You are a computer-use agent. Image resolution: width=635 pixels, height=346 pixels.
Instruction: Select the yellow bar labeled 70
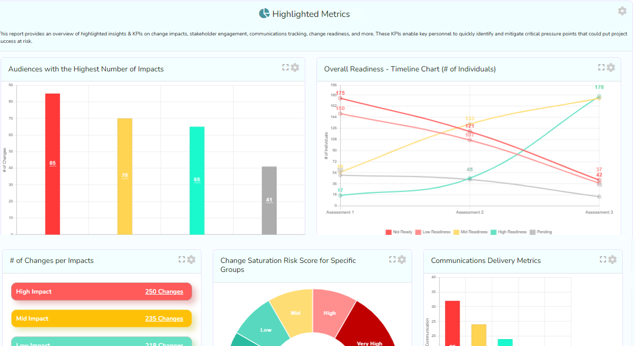click(125, 176)
